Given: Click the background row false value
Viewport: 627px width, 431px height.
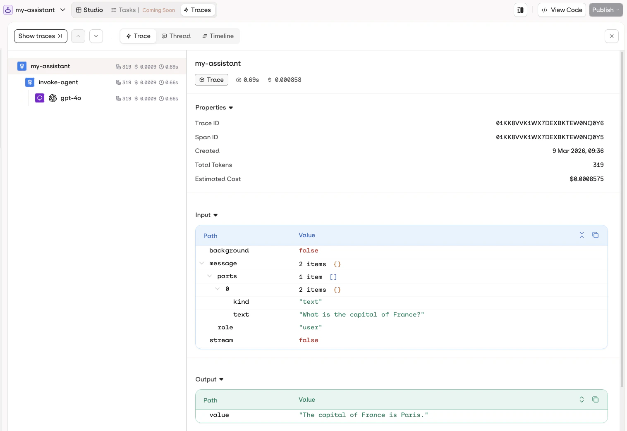Looking at the screenshot, I should tap(309, 250).
